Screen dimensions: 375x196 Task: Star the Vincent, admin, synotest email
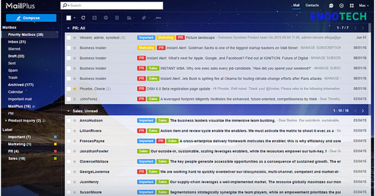tap(74, 37)
